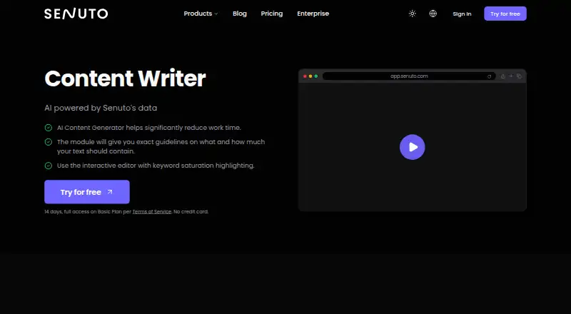
Task: Navigate to Enterprise
Action: [313, 14]
